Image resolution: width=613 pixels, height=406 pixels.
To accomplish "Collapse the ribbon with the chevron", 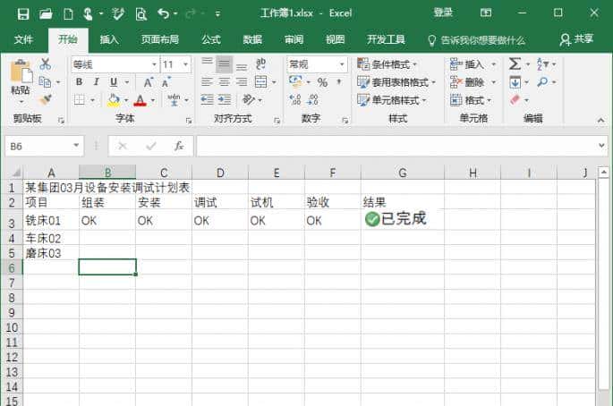I will 600,121.
